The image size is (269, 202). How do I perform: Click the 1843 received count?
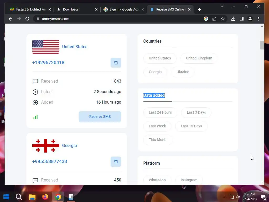(x=116, y=81)
